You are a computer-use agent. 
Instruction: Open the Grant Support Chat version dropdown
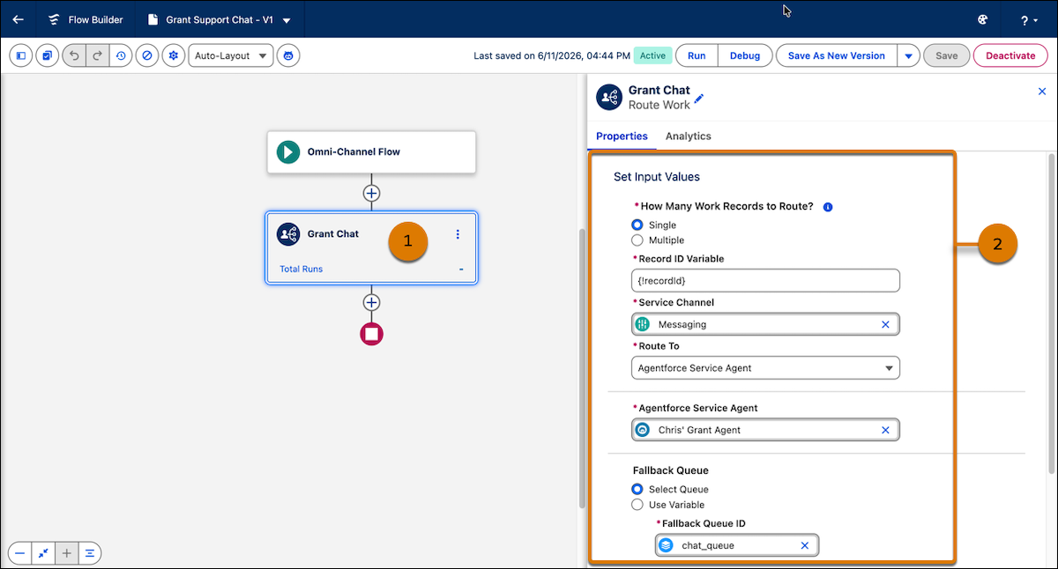coord(287,19)
